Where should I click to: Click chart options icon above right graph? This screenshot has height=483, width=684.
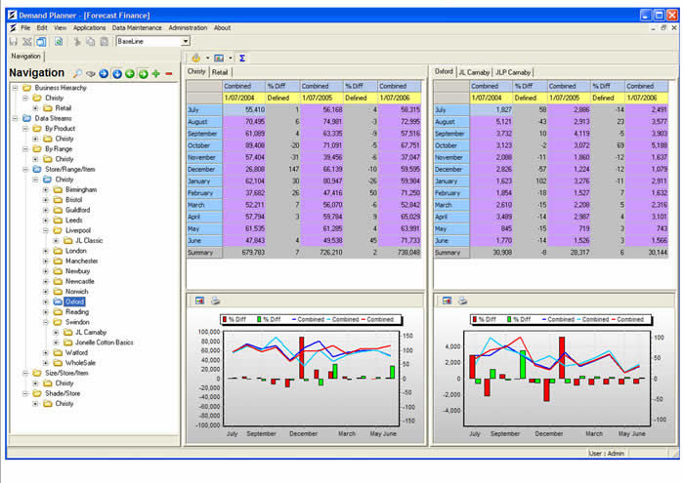[x=447, y=301]
